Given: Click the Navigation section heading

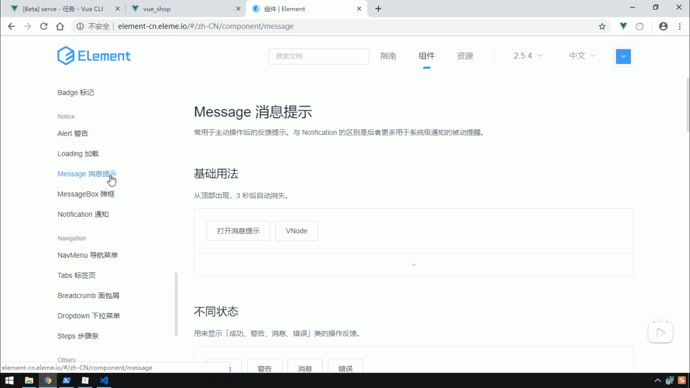Looking at the screenshot, I should point(72,239).
